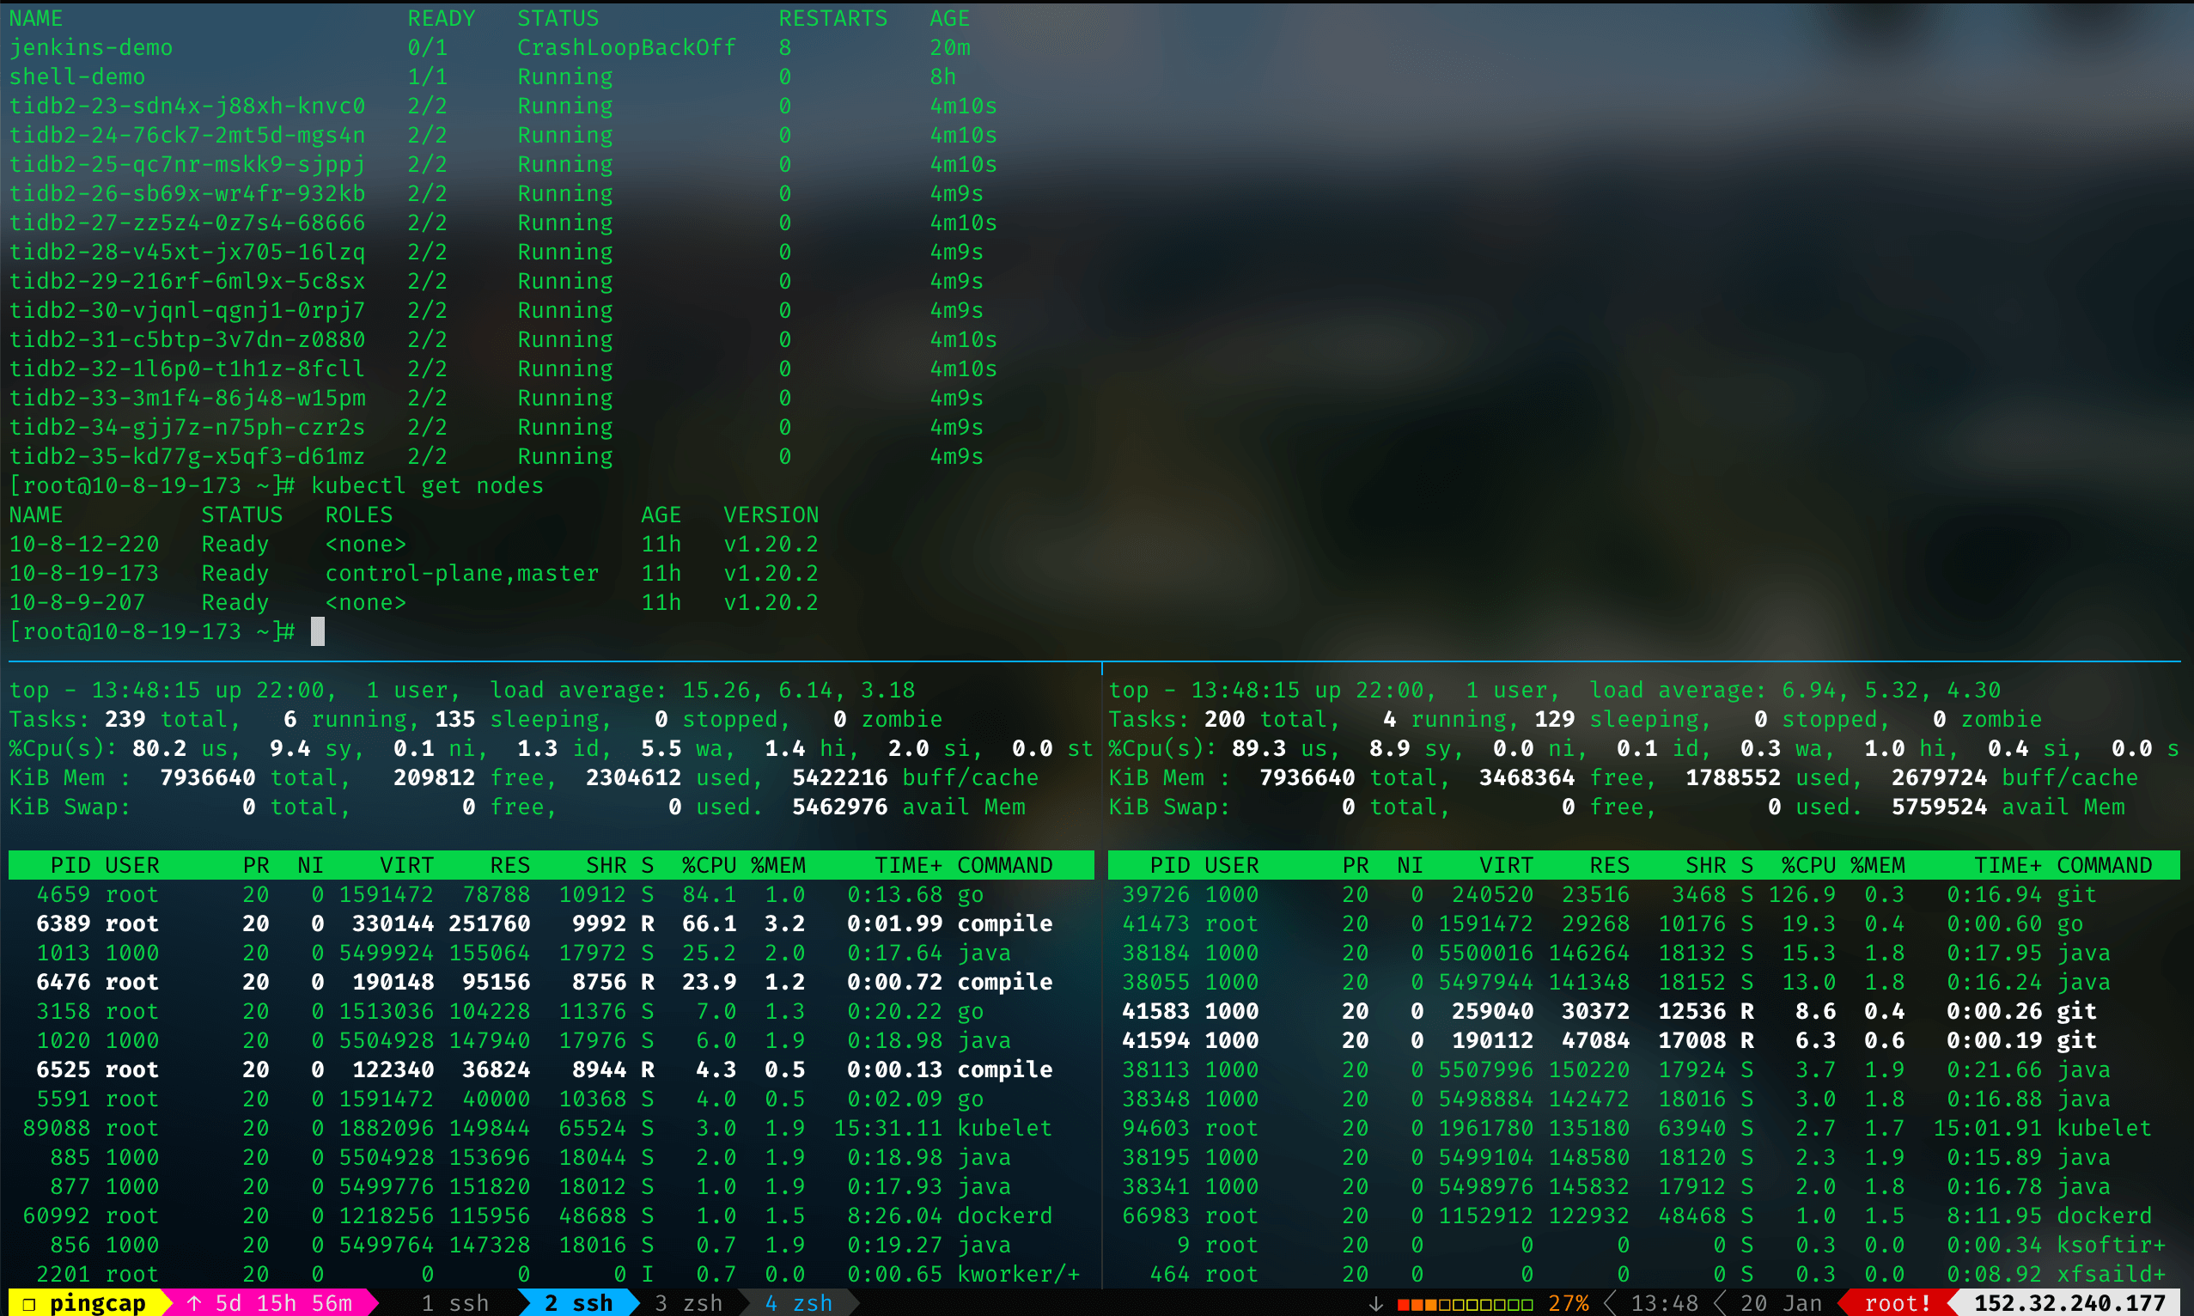The width and height of the screenshot is (2194, 1316).
Task: Click right top load average 6.94
Action: tap(1808, 690)
